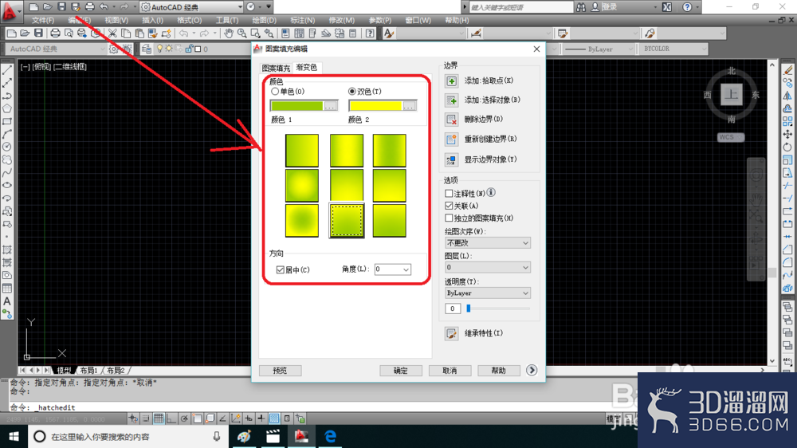
Task: Enable the separate hatches (独立的图案填充) checkbox
Action: [x=449, y=218]
